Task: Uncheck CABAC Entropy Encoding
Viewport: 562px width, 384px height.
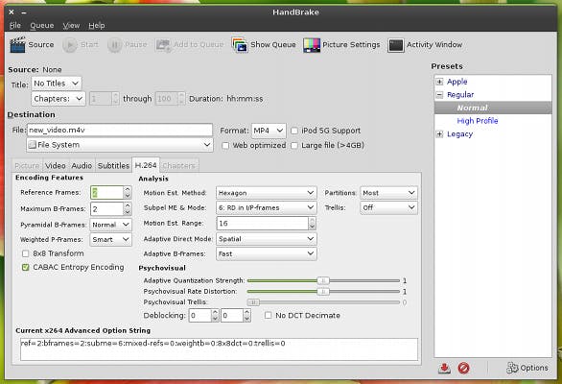Action: tap(26, 268)
